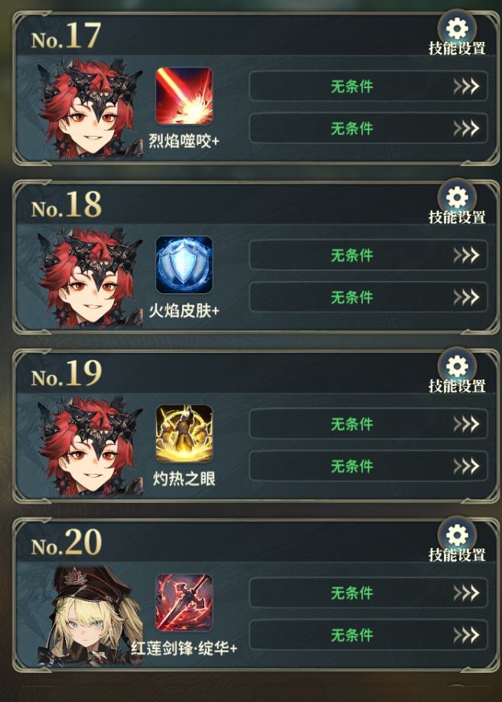Screen dimensions: 502x702
Task: Select the 红莲剑锋·绽华+ sword skill icon
Action: 184,602
